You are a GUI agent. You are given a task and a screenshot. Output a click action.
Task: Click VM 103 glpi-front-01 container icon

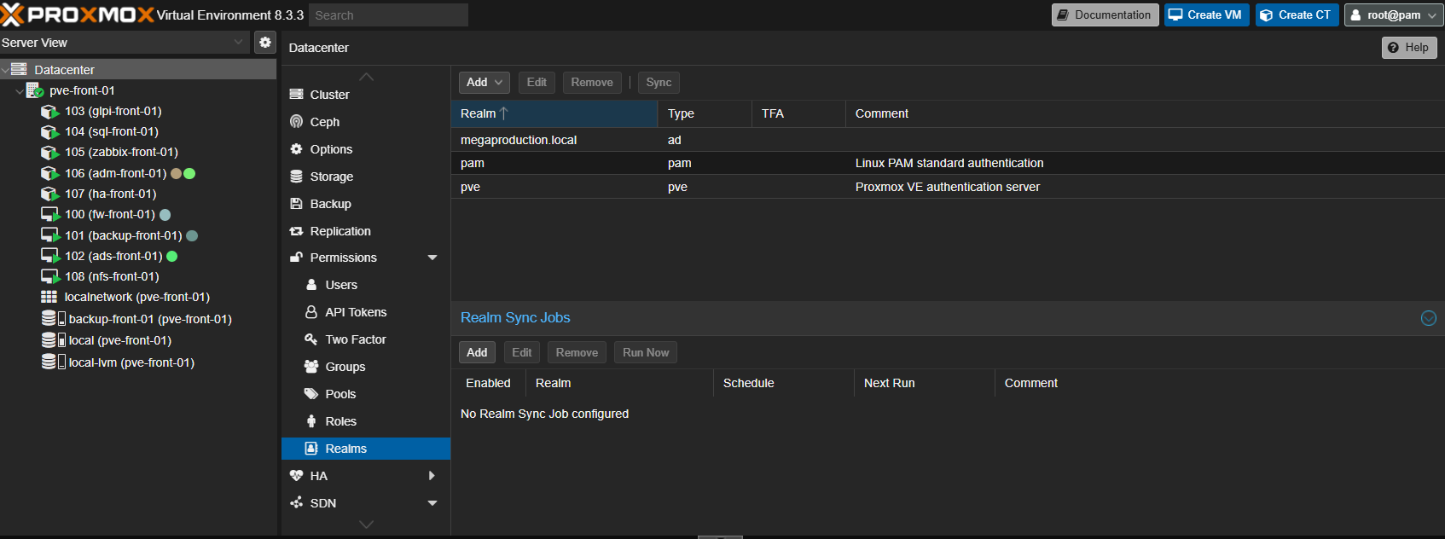[x=49, y=112]
